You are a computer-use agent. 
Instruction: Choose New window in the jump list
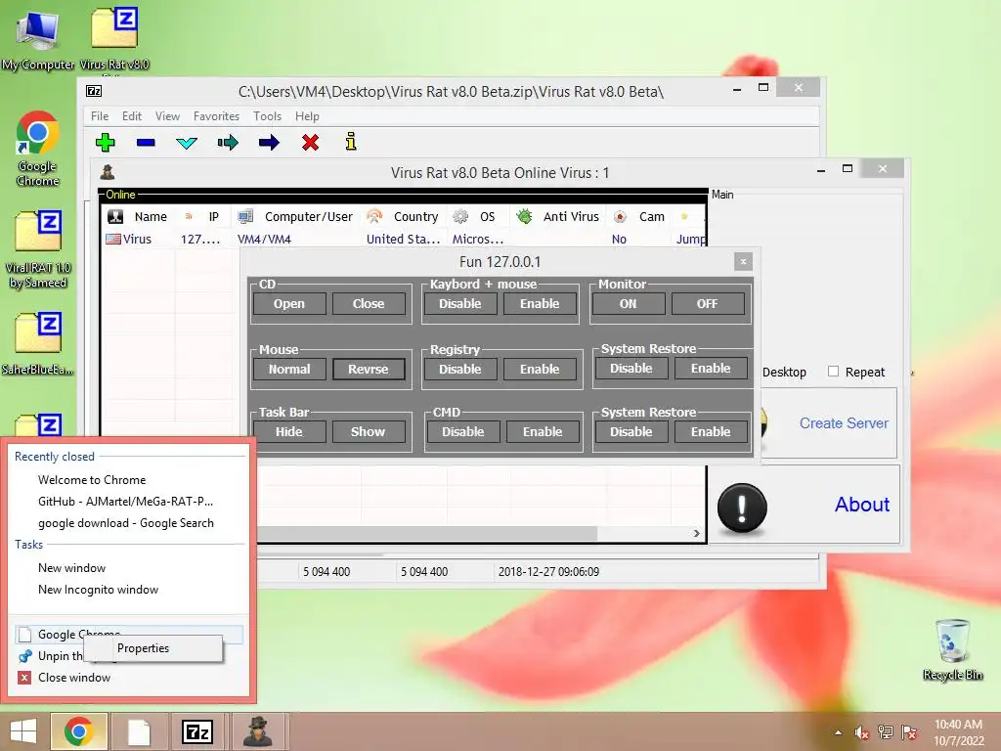click(x=71, y=568)
